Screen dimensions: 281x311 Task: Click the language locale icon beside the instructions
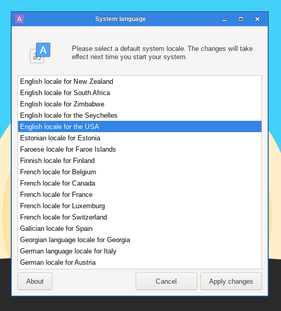[x=40, y=53]
